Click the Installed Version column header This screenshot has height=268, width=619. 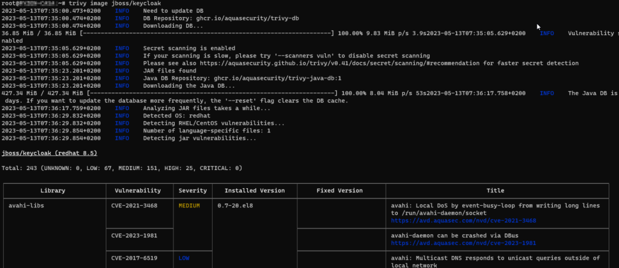coord(250,191)
